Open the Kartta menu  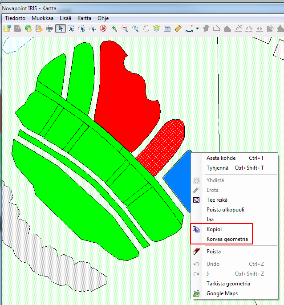point(84,18)
